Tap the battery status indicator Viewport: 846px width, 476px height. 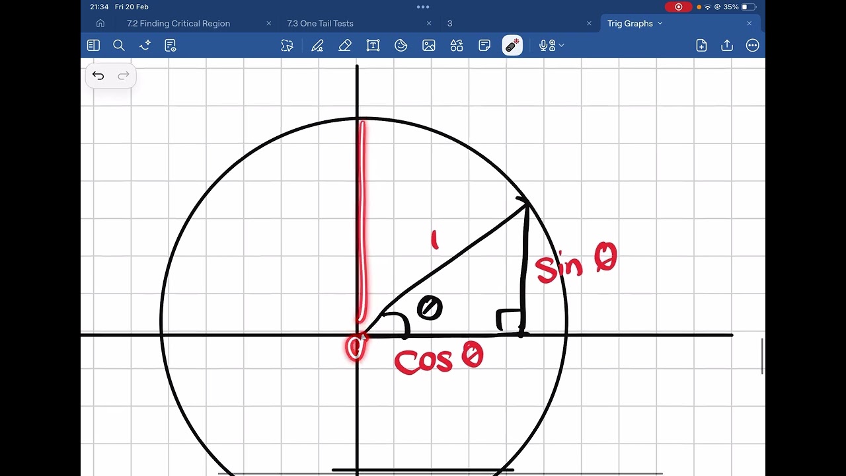748,7
